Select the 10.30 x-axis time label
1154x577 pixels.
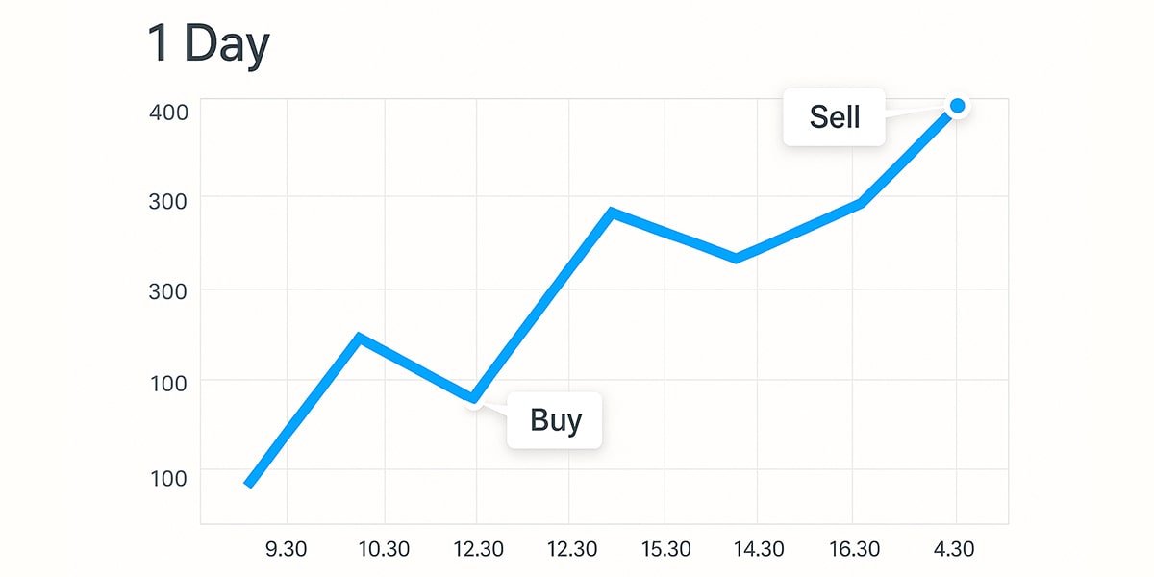[x=384, y=550]
